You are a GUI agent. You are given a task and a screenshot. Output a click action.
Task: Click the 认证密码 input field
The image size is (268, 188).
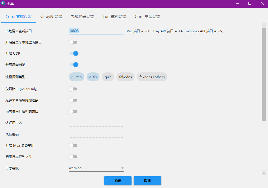click(x=96, y=134)
